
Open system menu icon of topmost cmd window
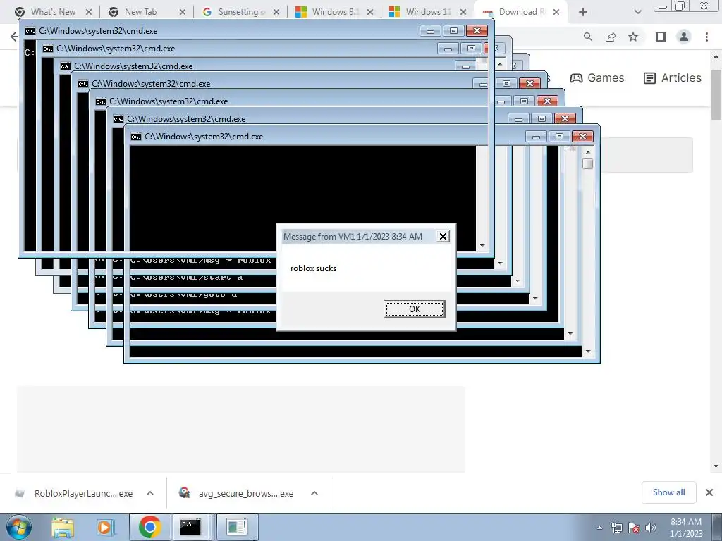(x=30, y=31)
